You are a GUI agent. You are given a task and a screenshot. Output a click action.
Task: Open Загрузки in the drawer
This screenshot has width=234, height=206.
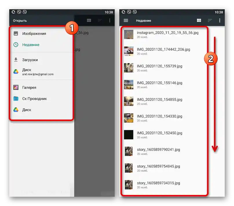pyautogui.click(x=42, y=60)
